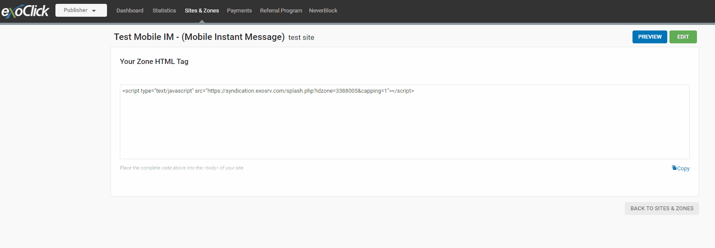This screenshot has height=248, width=715.
Task: Click the Copy icon below the code box
Action: click(674, 168)
